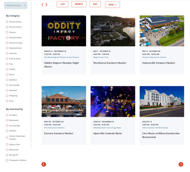
Task: Click the red circular previous page button
Action: tap(44, 164)
